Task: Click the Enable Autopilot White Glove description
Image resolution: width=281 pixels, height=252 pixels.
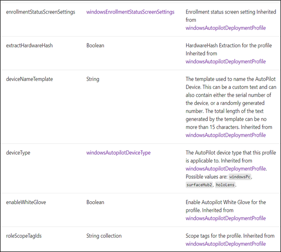Action: click(x=226, y=206)
